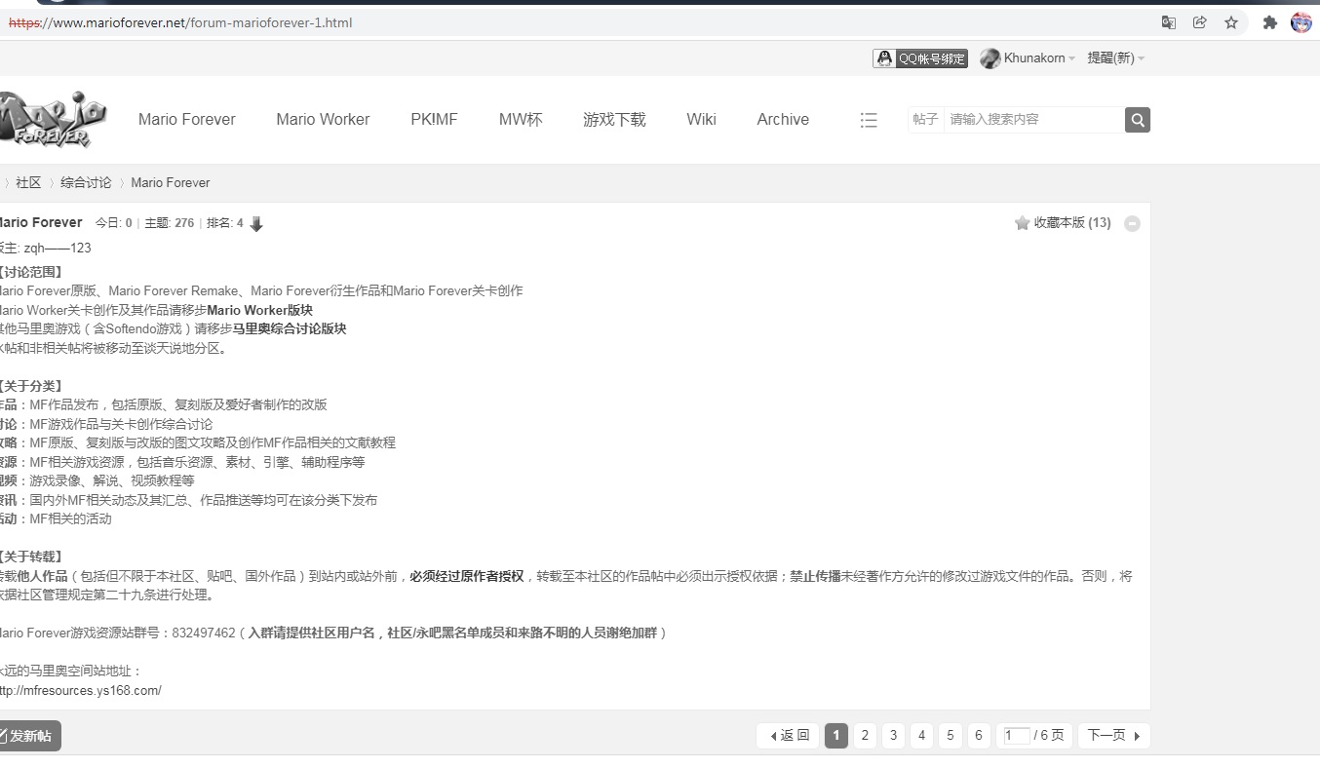Screen dimensions: 1320x768
Task: Click the share page icon in address bar
Action: (x=1200, y=22)
